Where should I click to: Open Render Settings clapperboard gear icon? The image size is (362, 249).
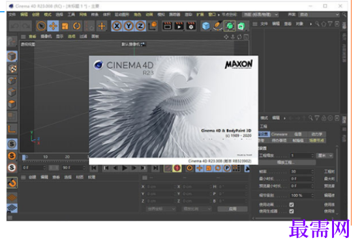pos(190,26)
